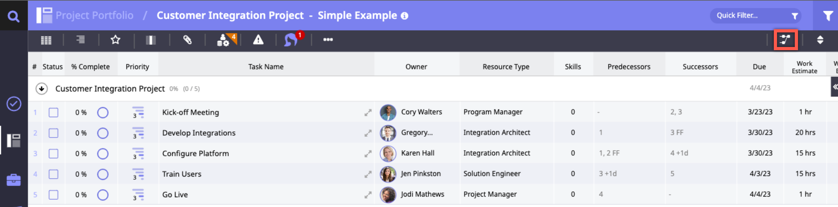
Task: Click Work Estimate column header
Action: click(x=804, y=67)
